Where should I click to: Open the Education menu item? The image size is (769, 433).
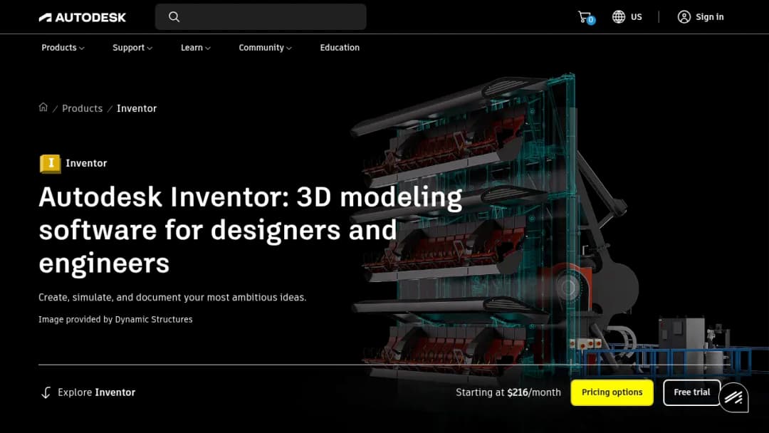point(340,48)
